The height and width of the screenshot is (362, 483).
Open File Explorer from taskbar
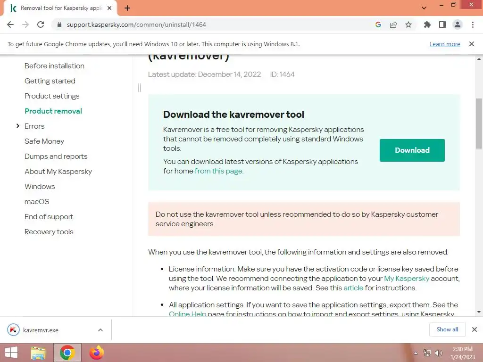39,353
